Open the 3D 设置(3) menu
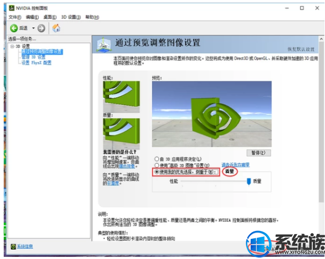 pos(71,17)
